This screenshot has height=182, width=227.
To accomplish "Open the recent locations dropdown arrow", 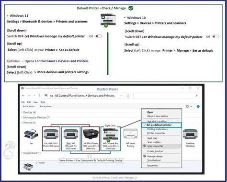I will tap(34, 95).
